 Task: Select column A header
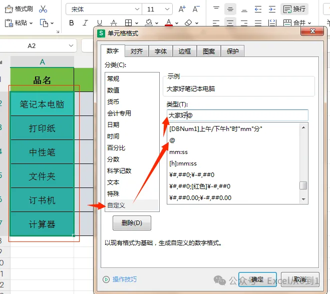click(42, 62)
